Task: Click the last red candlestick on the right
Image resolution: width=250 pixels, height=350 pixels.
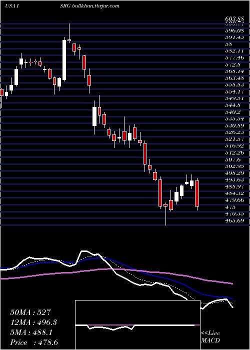Action: click(197, 193)
